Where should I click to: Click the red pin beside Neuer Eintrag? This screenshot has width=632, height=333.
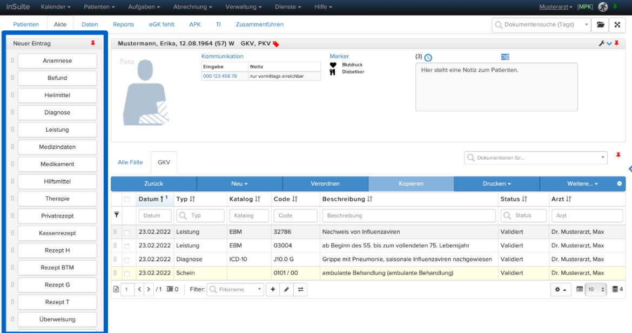pyautogui.click(x=93, y=43)
